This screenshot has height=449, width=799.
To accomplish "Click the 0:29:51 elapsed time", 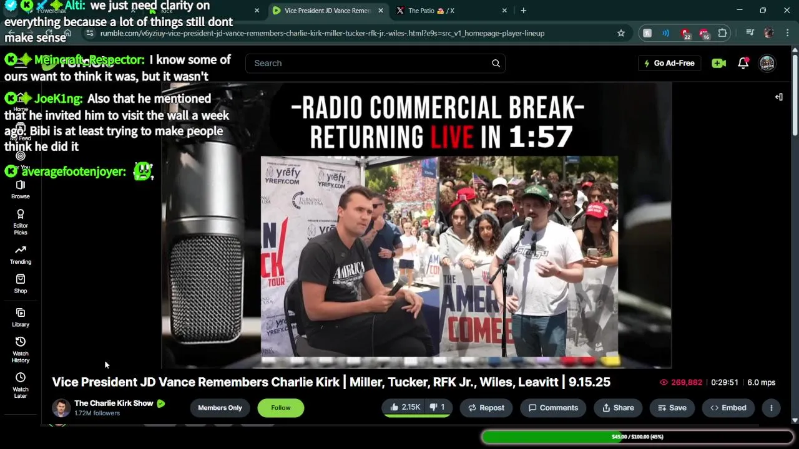I will tap(725, 382).
